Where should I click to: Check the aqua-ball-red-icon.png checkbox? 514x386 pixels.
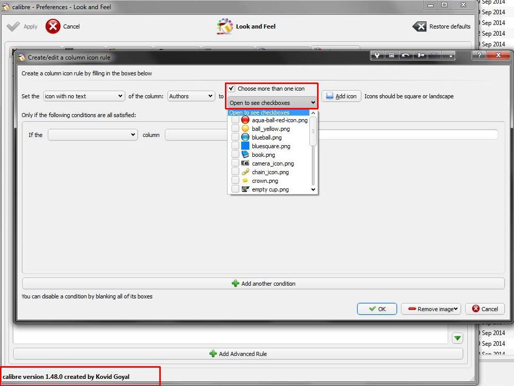[235, 120]
